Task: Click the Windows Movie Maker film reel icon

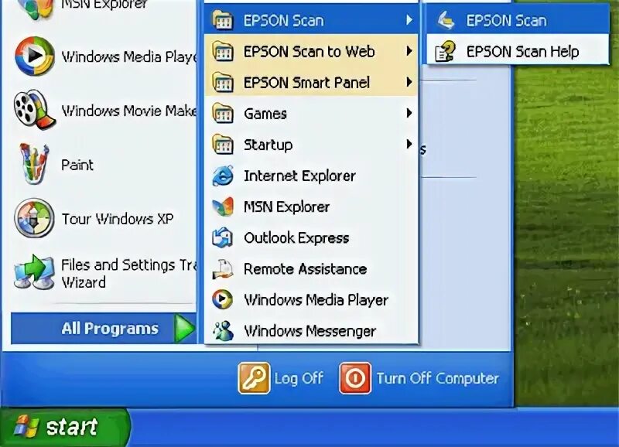Action: (34, 110)
